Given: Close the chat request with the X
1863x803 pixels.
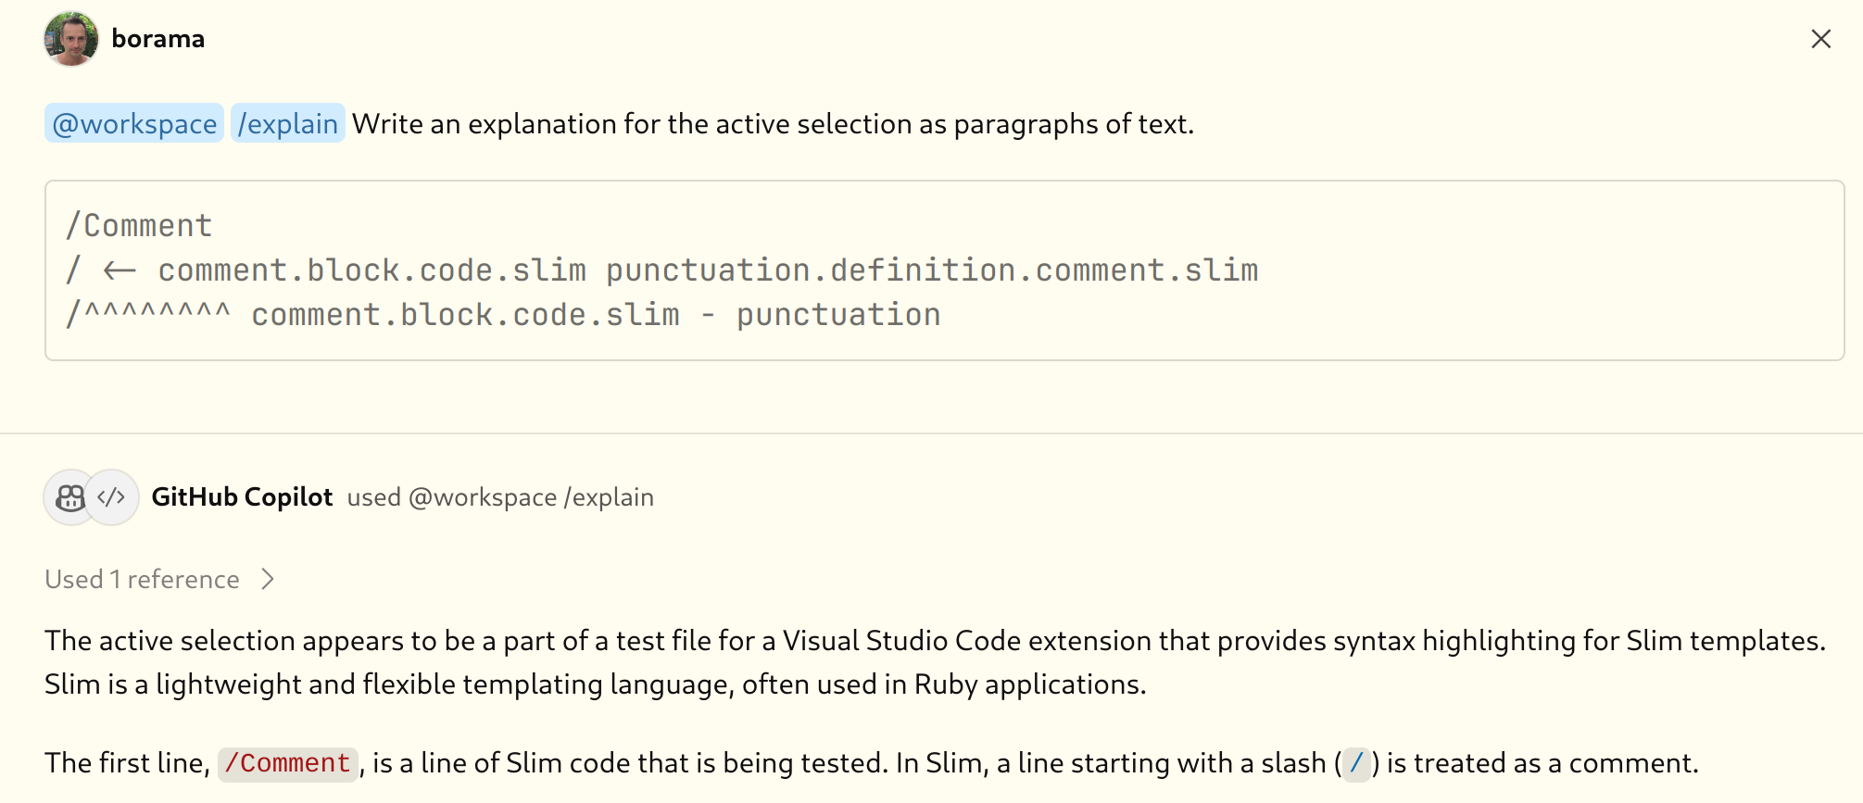Looking at the screenshot, I should pos(1820,39).
